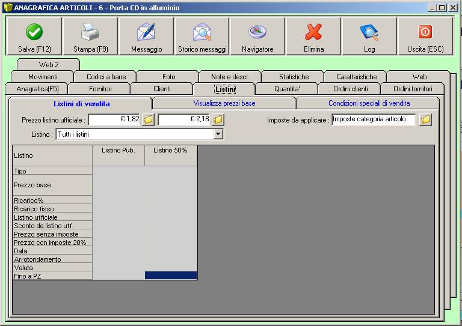This screenshot has width=462, height=326.
Task: Click Uscita (ESC) exit button
Action: [x=425, y=36]
